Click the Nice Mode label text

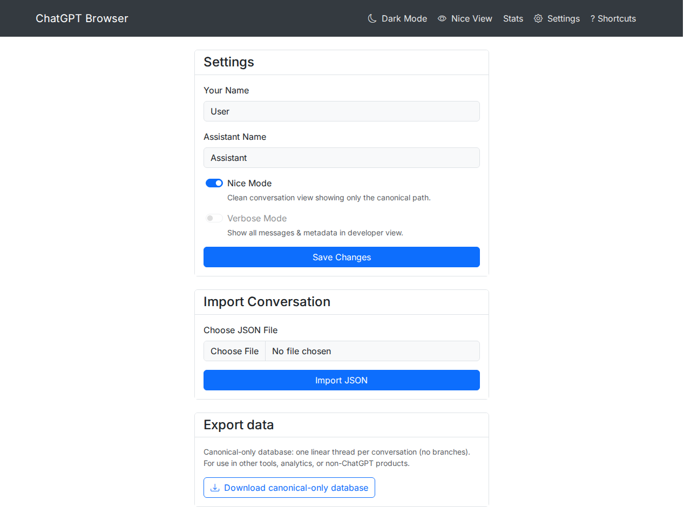[x=249, y=183]
